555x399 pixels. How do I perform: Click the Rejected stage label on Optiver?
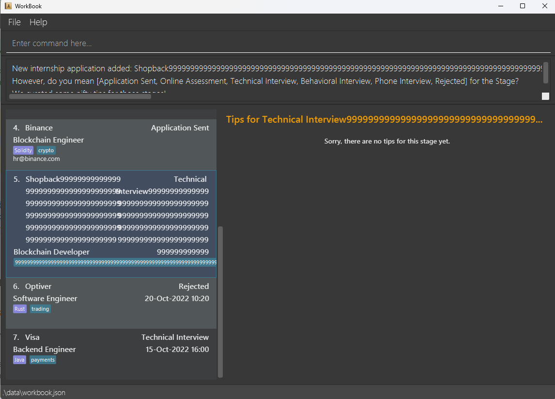click(194, 287)
